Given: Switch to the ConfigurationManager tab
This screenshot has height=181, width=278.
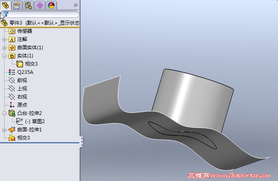Looking at the screenshot, I should [x=28, y=5].
